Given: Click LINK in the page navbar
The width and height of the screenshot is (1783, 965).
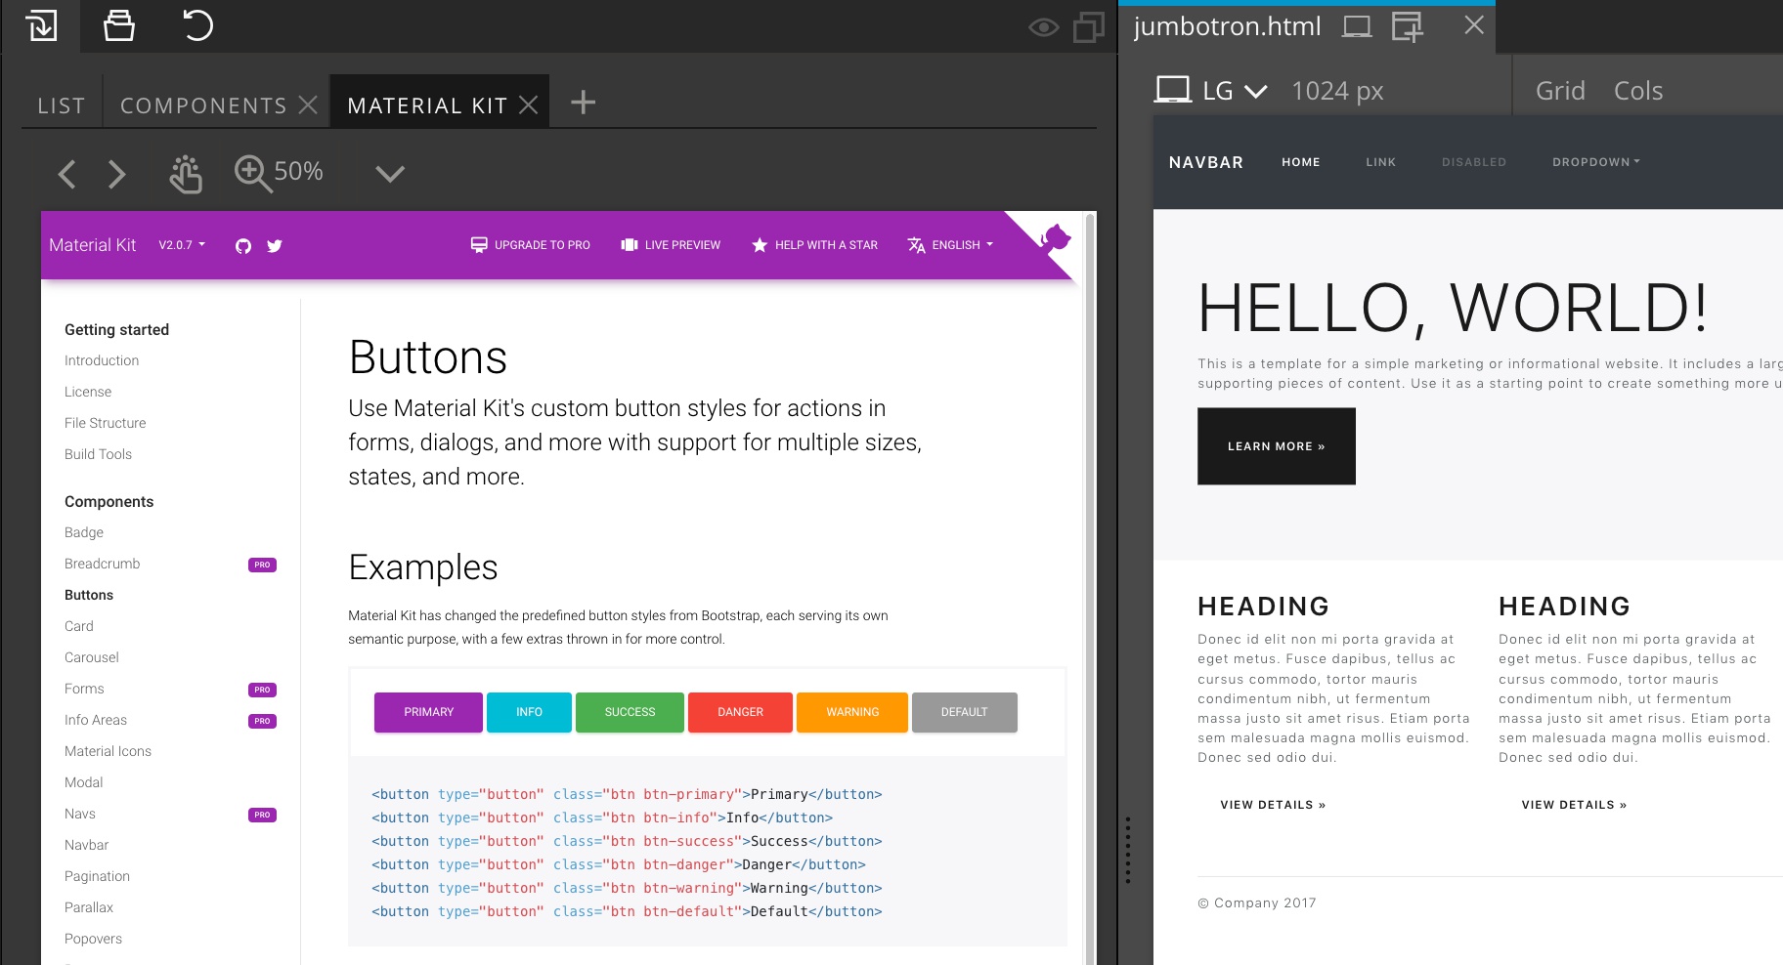Looking at the screenshot, I should coord(1380,162).
